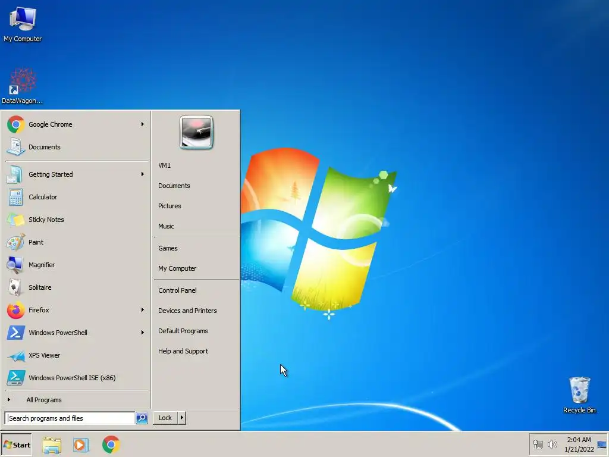Image resolution: width=609 pixels, height=457 pixels.
Task: Open Default Programs
Action: (183, 331)
